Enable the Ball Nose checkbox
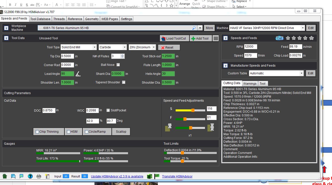The image size is (332, 185). pos(118,65)
